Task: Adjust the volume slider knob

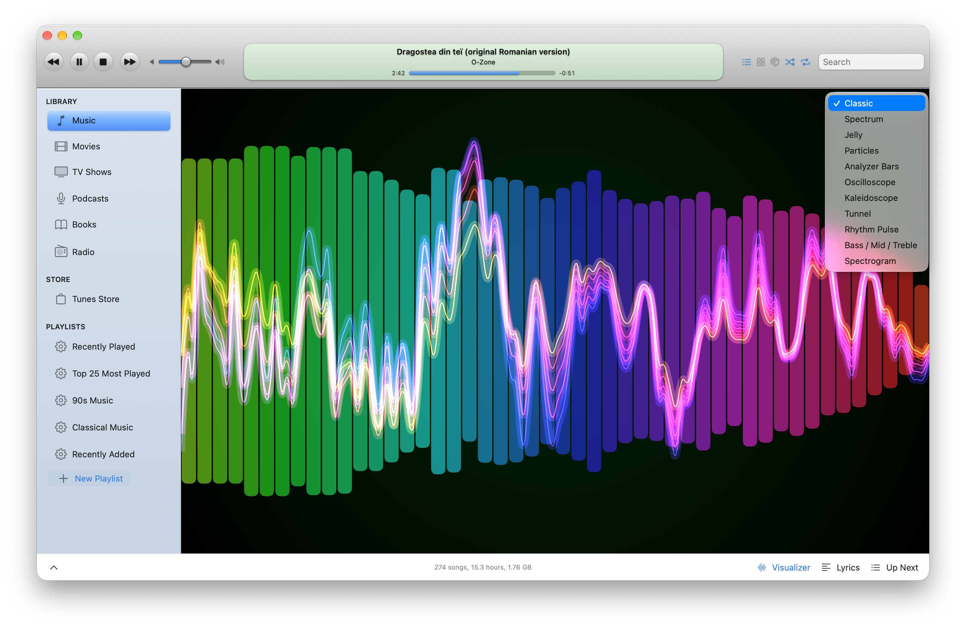Action: pyautogui.click(x=185, y=62)
